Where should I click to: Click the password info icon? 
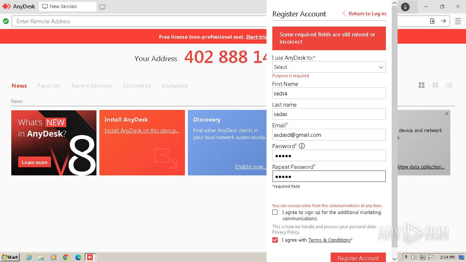click(x=302, y=146)
